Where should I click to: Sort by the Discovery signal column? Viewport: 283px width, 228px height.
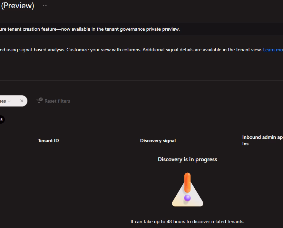click(x=158, y=141)
